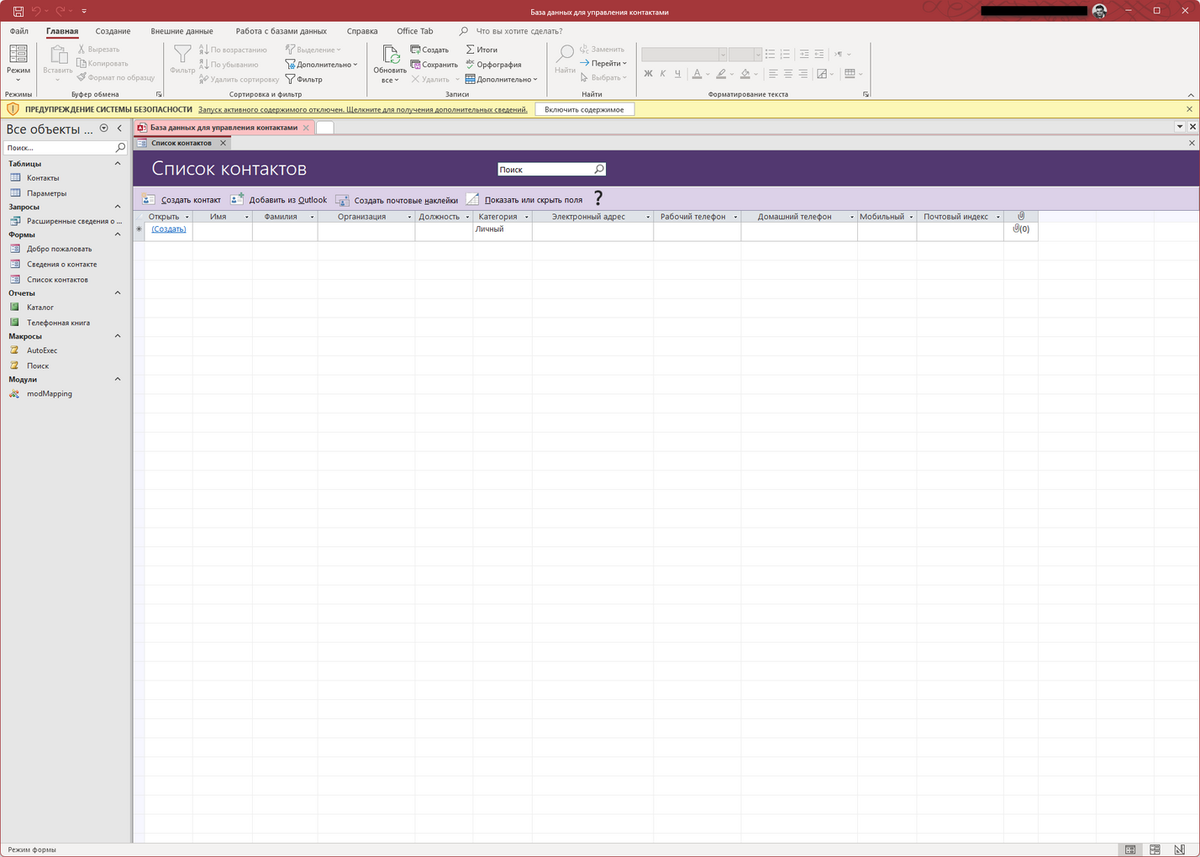The height and width of the screenshot is (857, 1200).
Task: Switch to the Создание ribbon tab
Action: click(113, 31)
